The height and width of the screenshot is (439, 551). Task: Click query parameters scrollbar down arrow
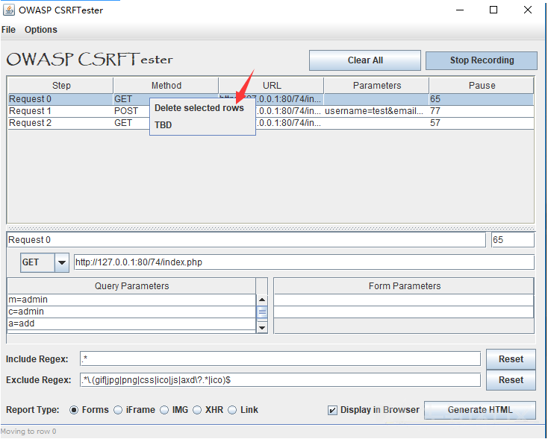click(x=262, y=328)
